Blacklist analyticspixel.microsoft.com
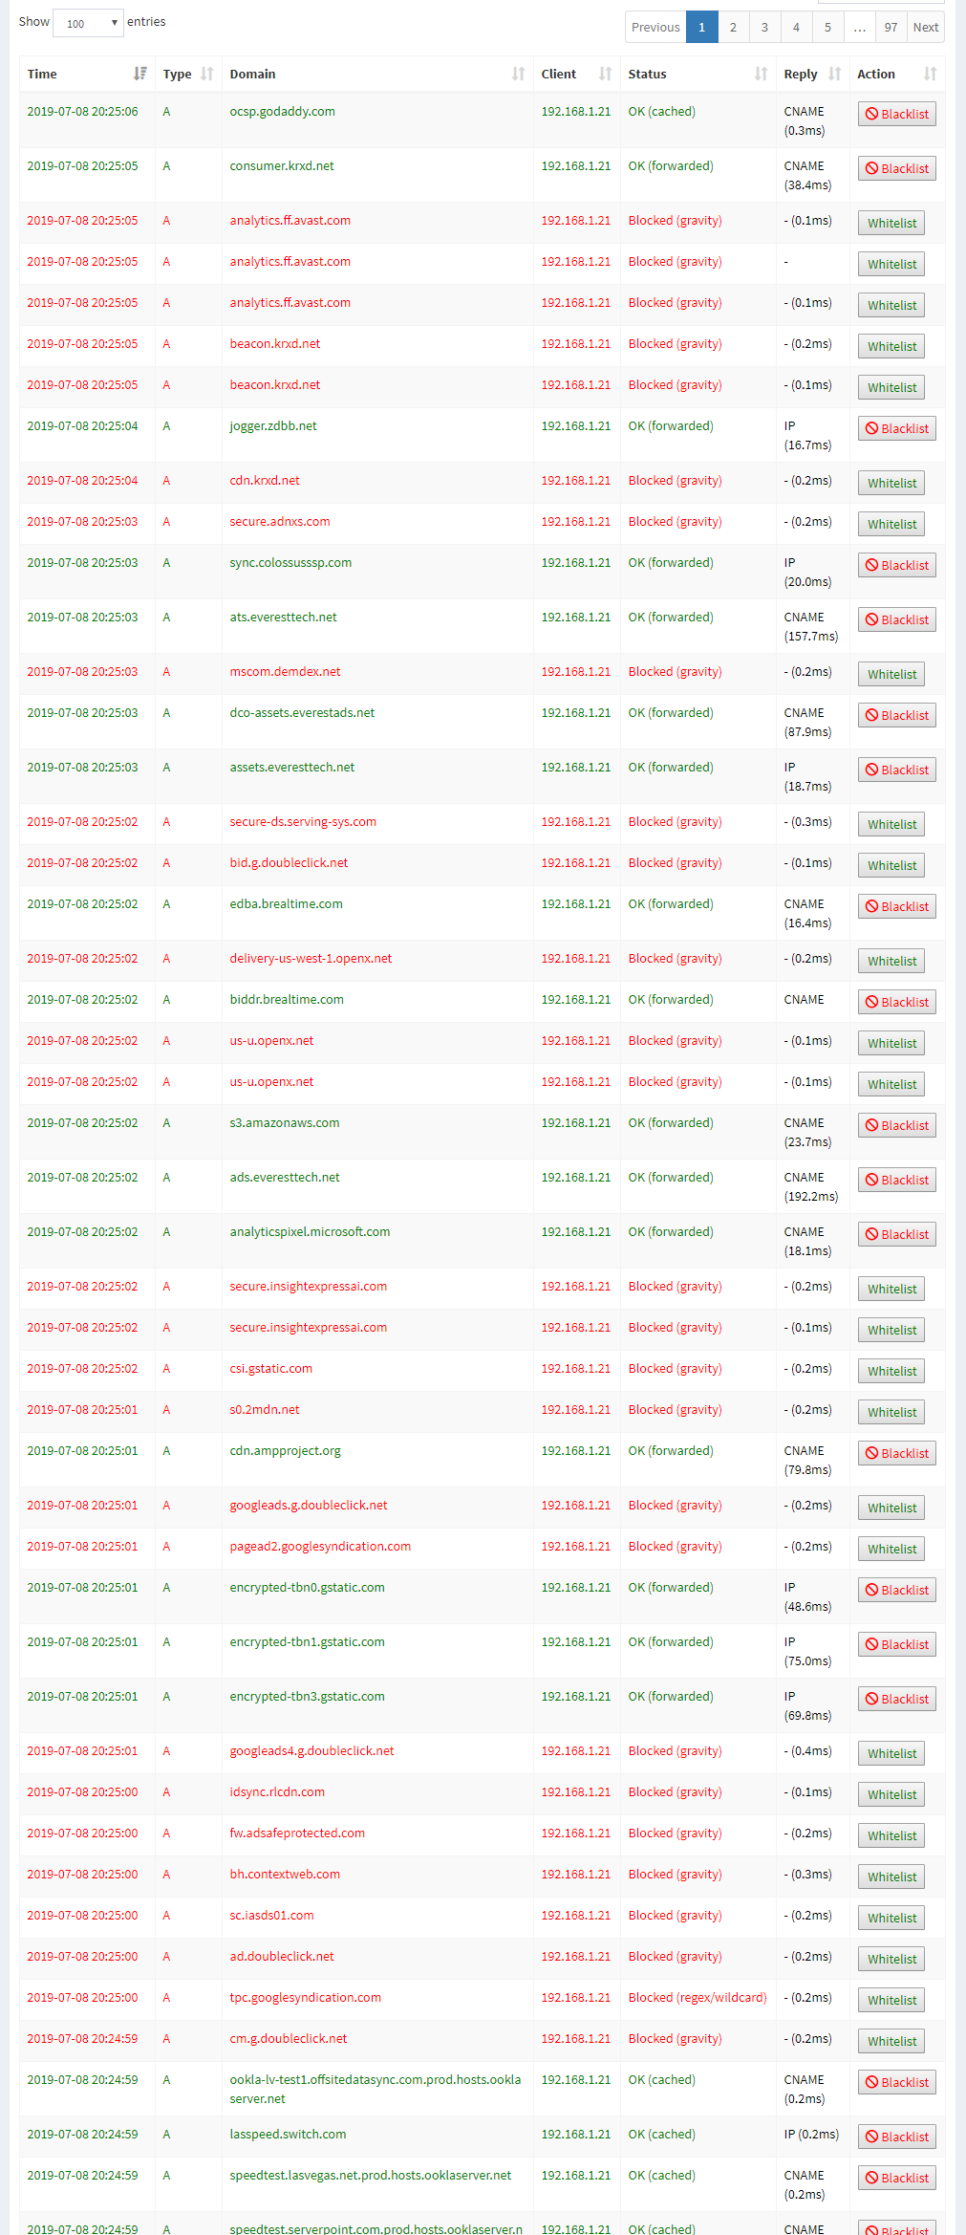 point(896,1234)
